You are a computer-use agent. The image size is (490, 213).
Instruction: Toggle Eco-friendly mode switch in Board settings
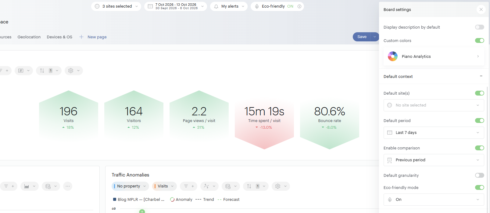[479, 187]
